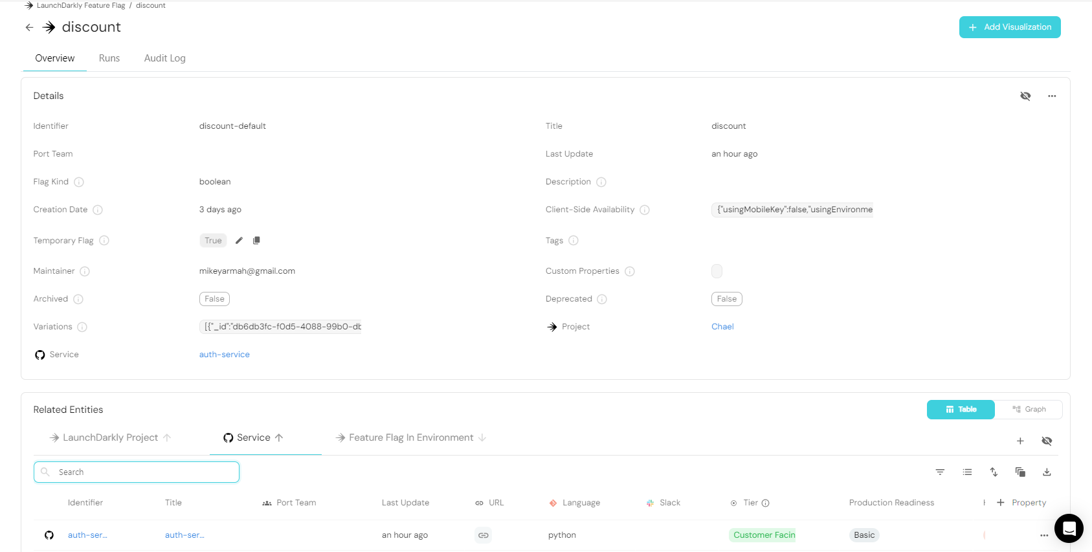Expand the empty Custom Properties value box

click(717, 271)
